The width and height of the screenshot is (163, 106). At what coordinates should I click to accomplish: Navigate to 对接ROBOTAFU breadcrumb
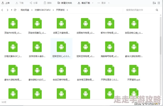tap(43, 10)
